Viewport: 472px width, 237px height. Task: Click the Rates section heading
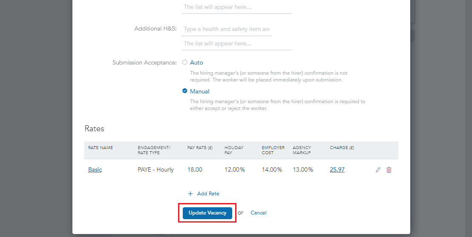94,129
